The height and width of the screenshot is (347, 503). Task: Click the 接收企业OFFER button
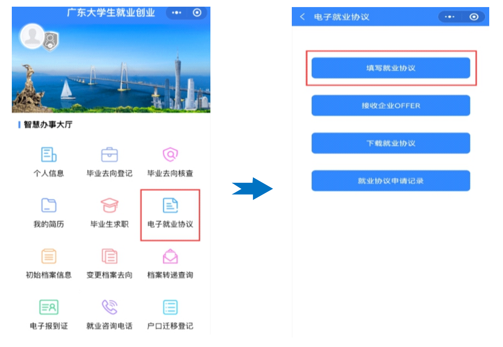pos(391,106)
